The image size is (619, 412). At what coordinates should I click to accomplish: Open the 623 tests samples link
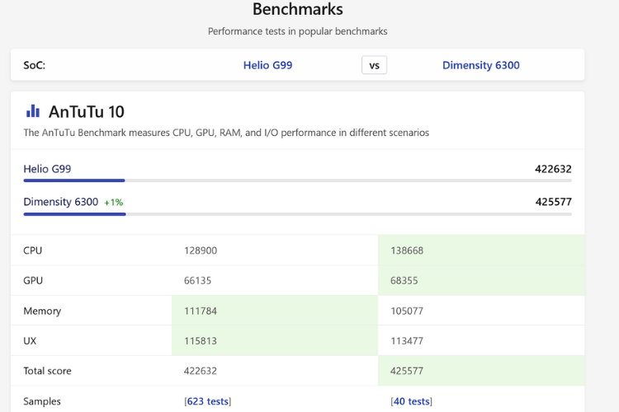(x=208, y=401)
